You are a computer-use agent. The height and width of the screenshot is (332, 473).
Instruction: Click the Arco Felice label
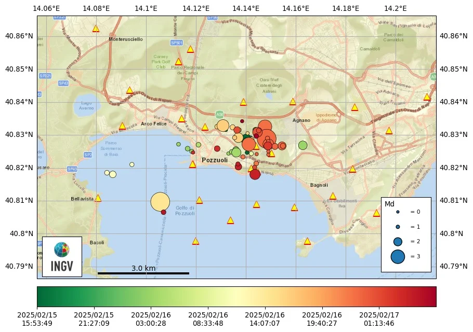click(153, 123)
